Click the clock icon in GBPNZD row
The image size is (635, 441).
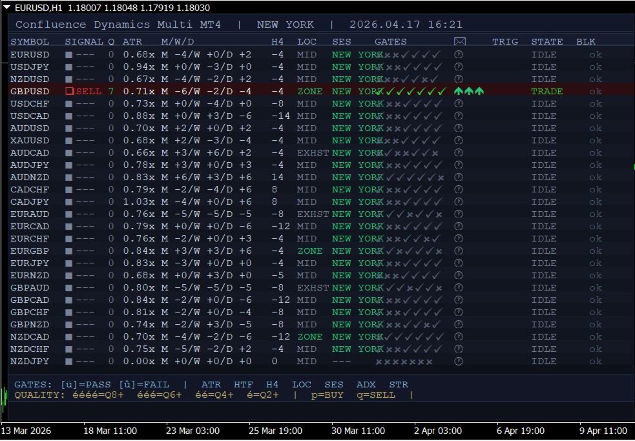pos(459,324)
